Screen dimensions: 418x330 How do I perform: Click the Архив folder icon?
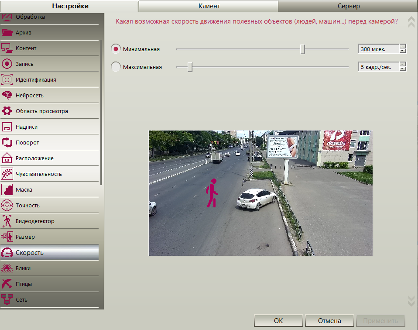[7, 33]
